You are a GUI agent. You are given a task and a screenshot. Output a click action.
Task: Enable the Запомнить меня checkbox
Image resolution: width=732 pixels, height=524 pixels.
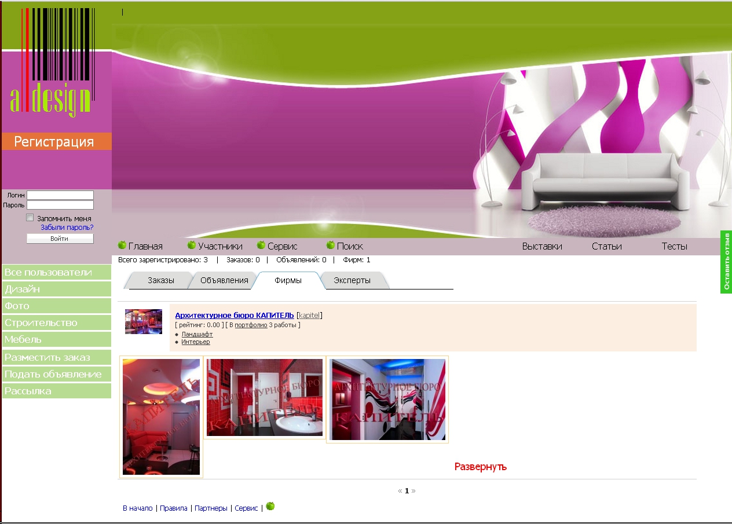(30, 218)
